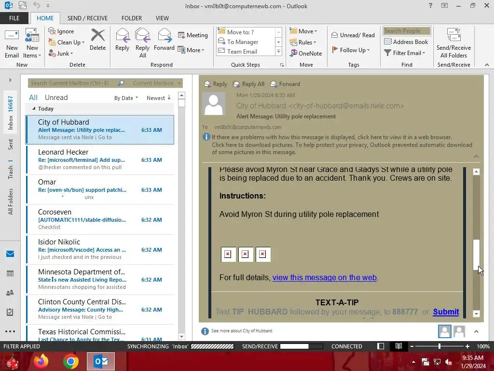Image resolution: width=494 pixels, height=371 pixels.
Task: Click the zoom in plus button
Action: click(467, 346)
